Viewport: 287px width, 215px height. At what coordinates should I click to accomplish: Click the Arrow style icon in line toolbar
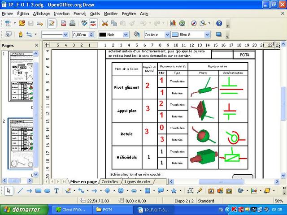pyautogui.click(x=29, y=34)
